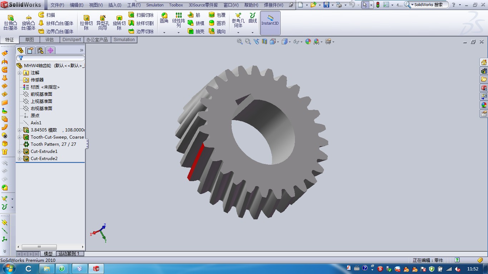Select Tooth Pattern, 27 / 27 in tree
The height and width of the screenshot is (274, 488).
click(53, 144)
